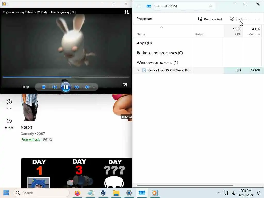Screen dimensions: 264x198
Task: Open the clock showing 8:33 PM
Action: coord(246,193)
